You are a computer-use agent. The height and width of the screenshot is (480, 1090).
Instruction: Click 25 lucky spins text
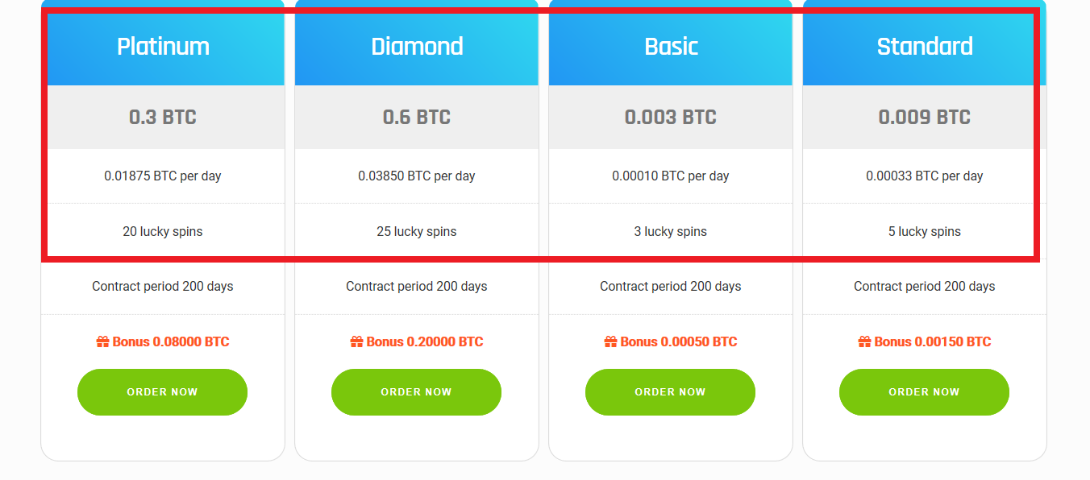click(x=417, y=232)
